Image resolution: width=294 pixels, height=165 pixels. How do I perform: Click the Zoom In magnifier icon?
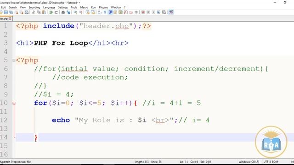(75, 12)
